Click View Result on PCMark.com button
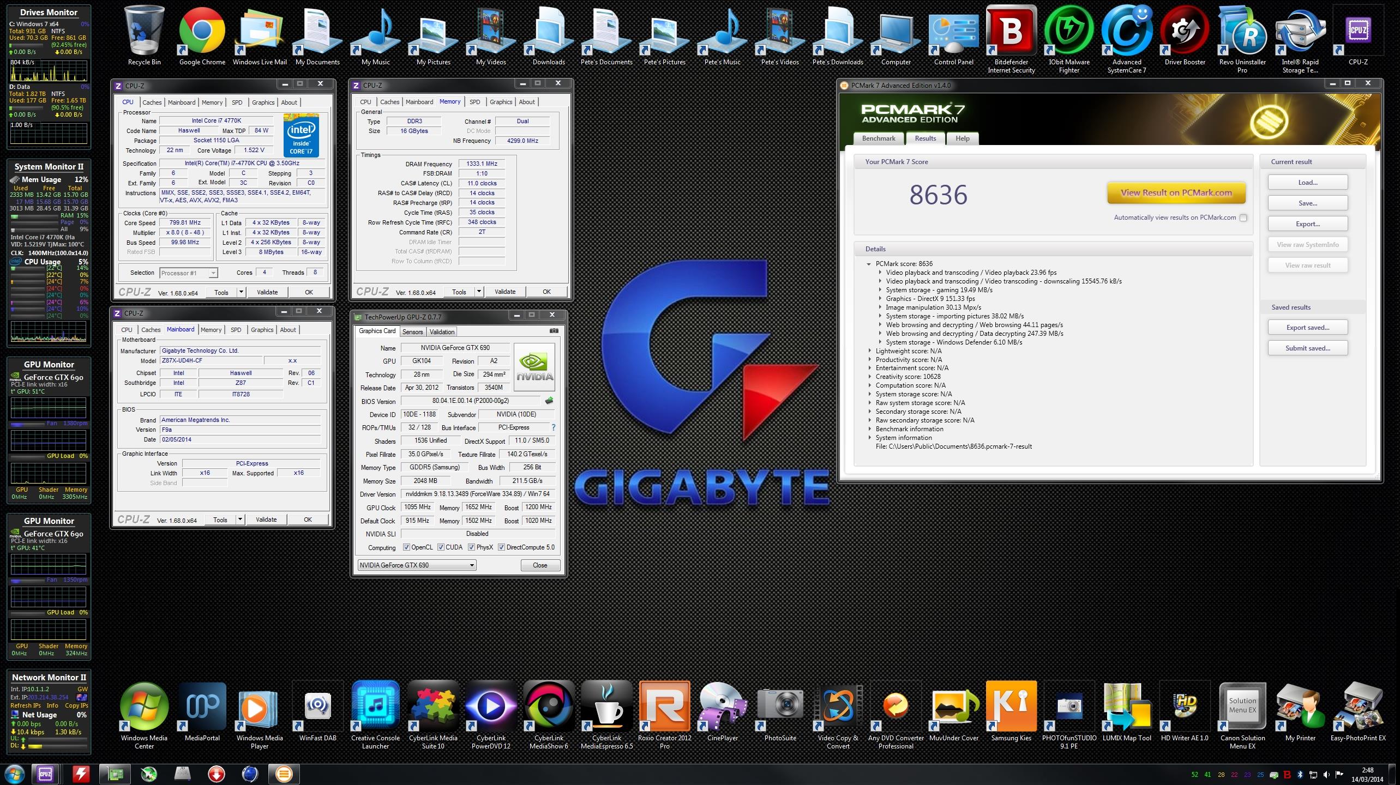 pyautogui.click(x=1176, y=192)
